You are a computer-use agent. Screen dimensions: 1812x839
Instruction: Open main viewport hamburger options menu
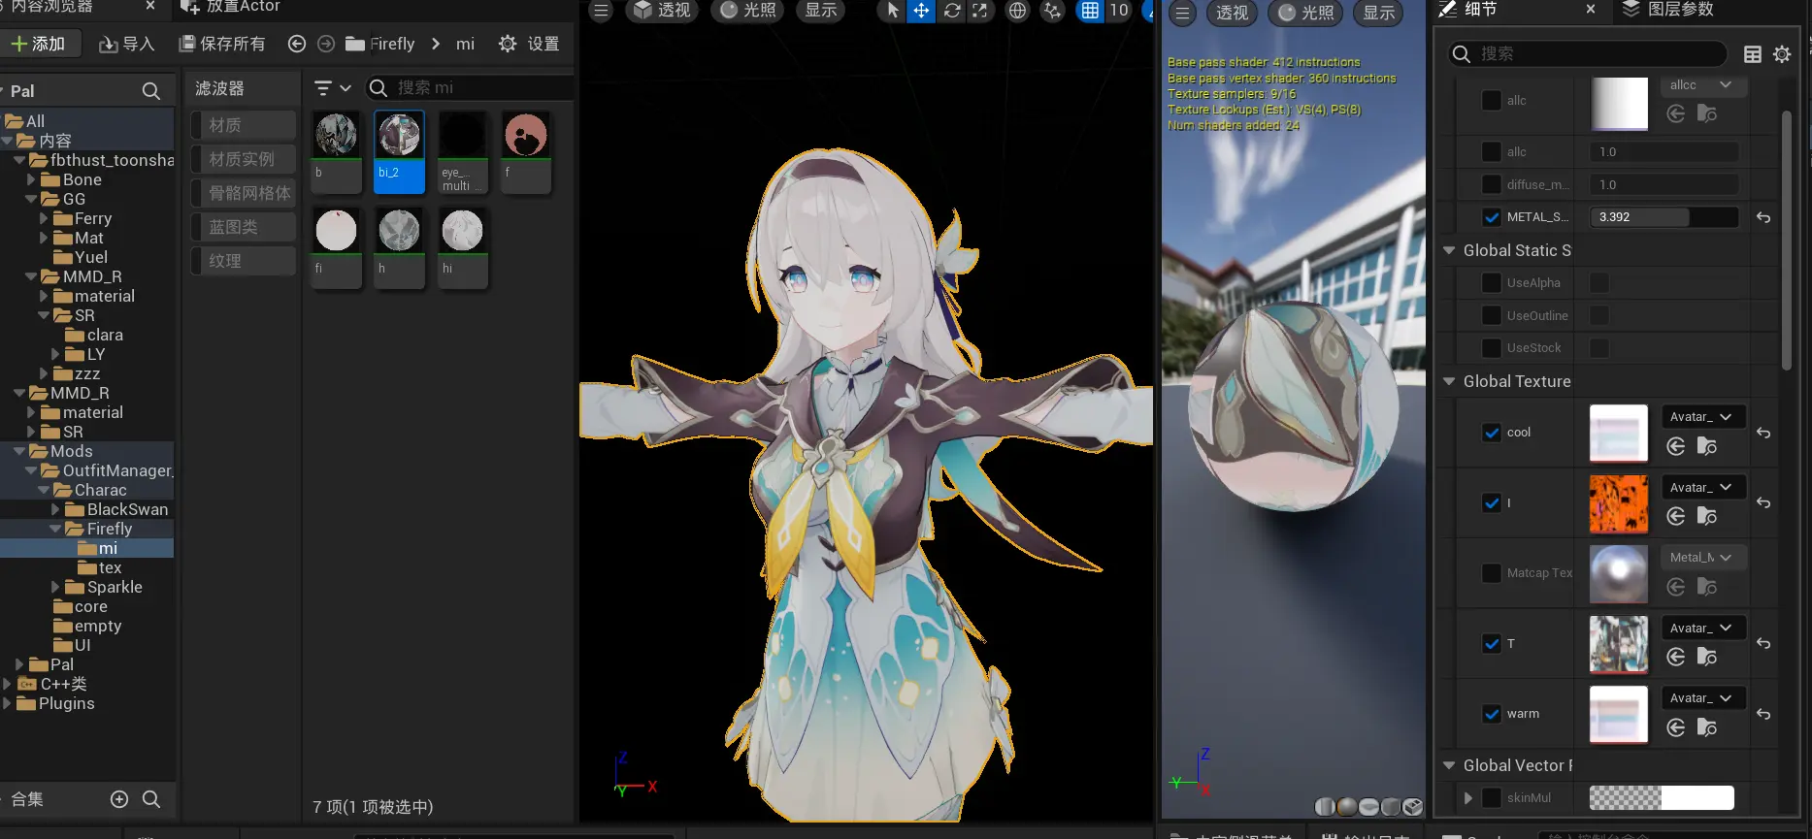601,11
